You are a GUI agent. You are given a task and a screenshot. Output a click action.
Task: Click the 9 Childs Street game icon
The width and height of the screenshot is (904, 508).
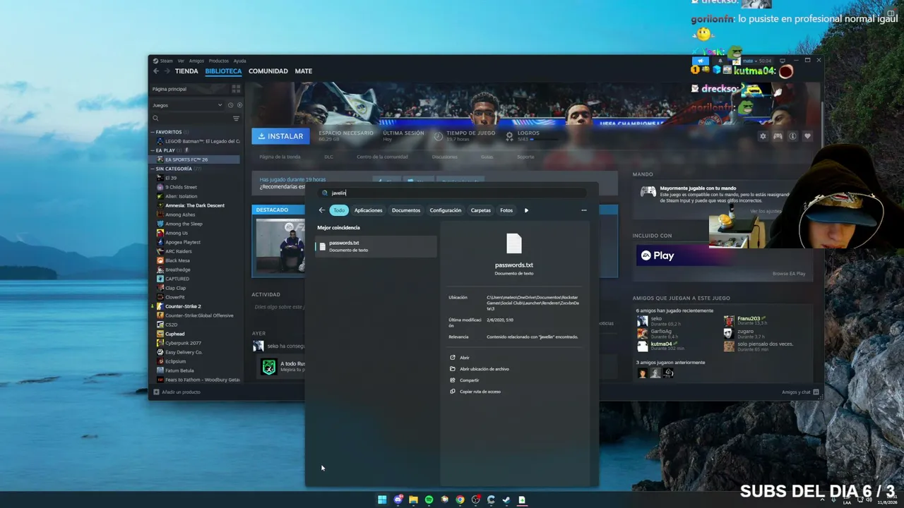click(x=160, y=187)
